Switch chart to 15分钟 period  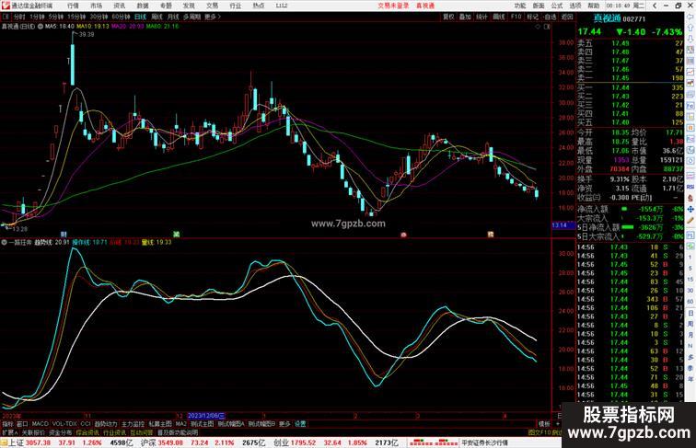[76, 17]
